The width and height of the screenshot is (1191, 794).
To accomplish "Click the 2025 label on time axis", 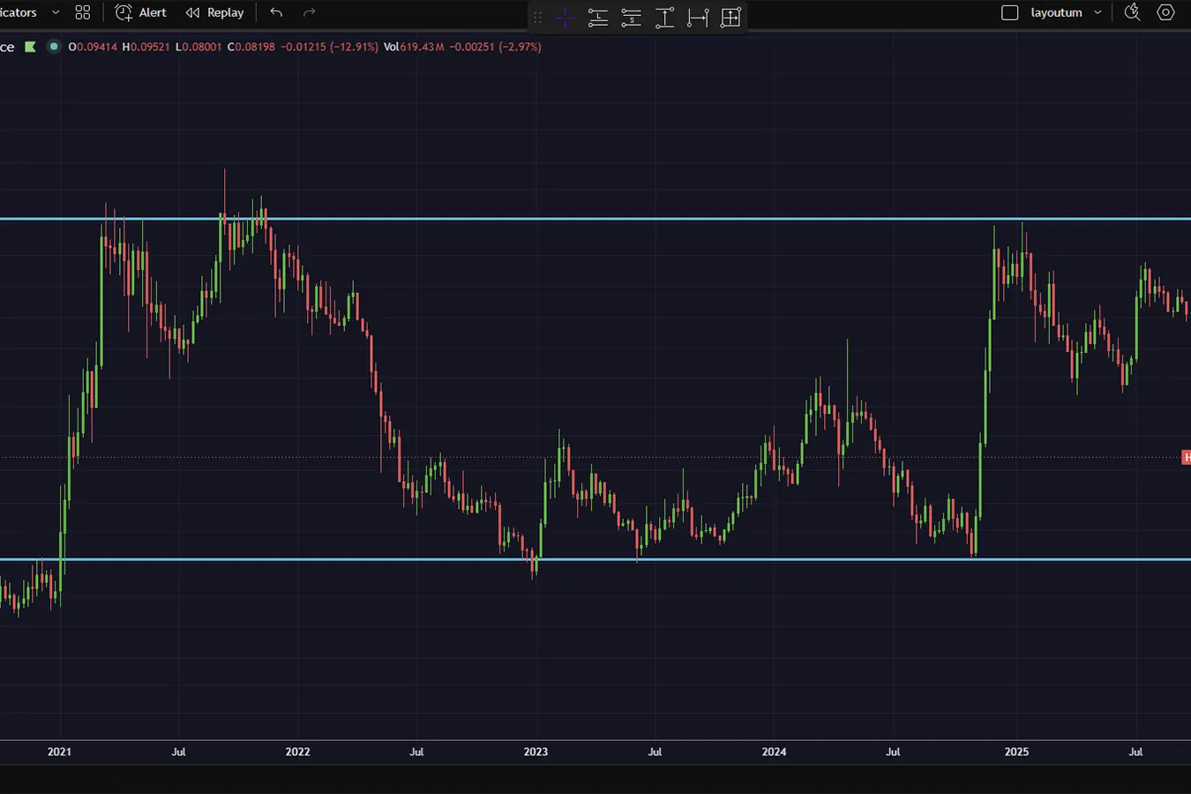I will pos(1016,752).
